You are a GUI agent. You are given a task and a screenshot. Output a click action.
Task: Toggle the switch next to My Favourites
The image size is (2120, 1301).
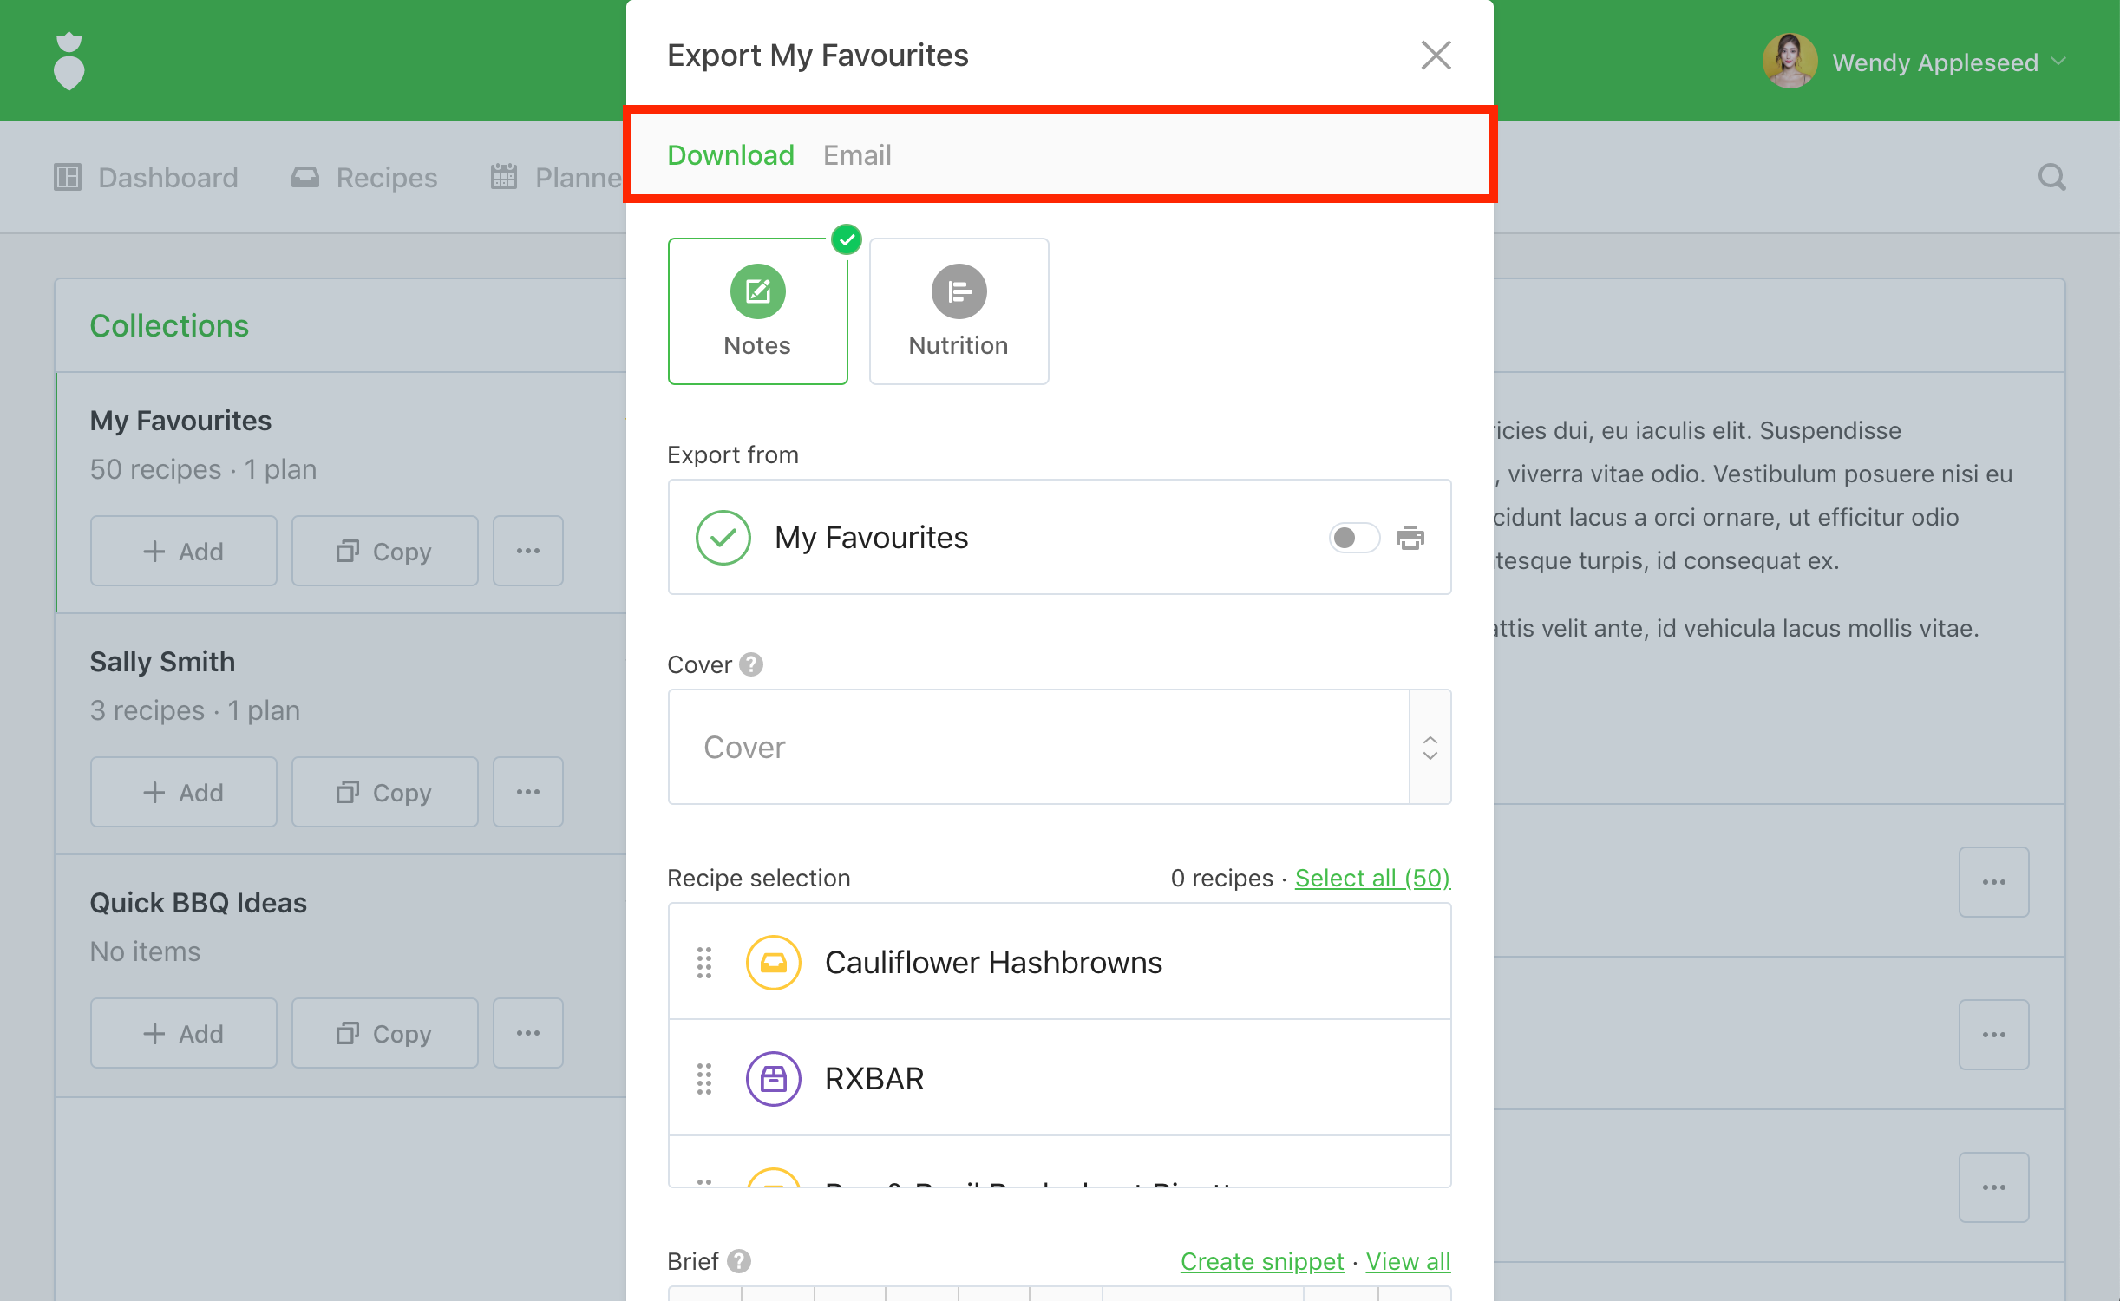click(x=1353, y=538)
